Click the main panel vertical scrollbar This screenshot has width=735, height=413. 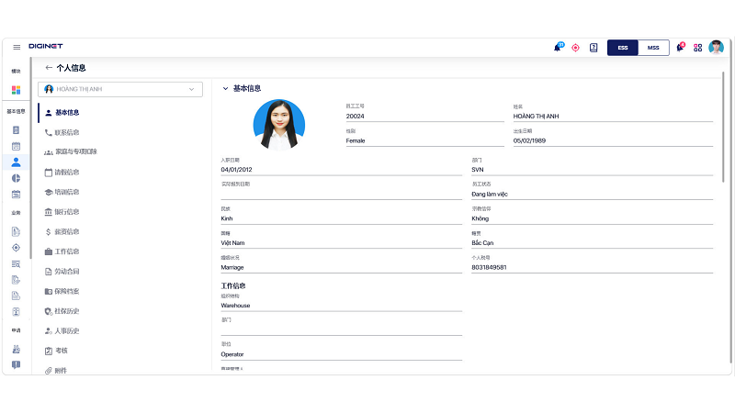pyautogui.click(x=723, y=127)
